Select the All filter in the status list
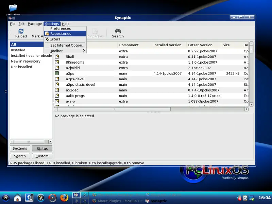 coord(27,45)
